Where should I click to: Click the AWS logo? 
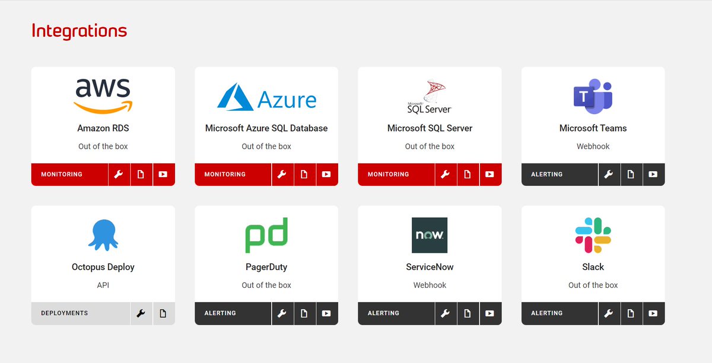point(103,96)
